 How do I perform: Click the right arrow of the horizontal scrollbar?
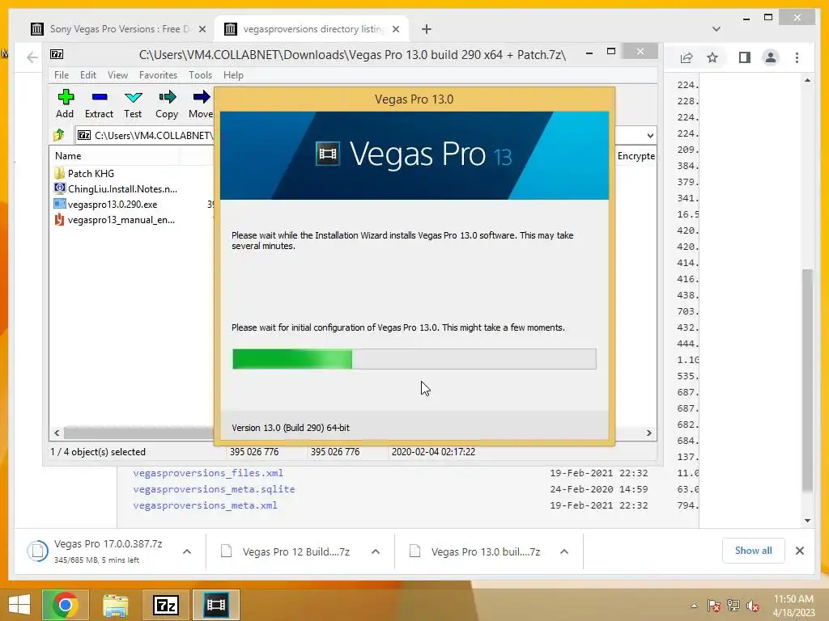648,433
